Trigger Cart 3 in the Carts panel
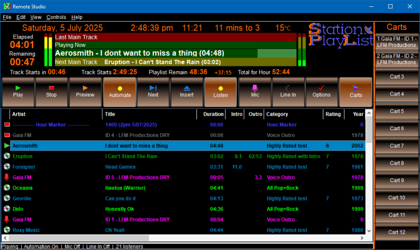 point(396,77)
